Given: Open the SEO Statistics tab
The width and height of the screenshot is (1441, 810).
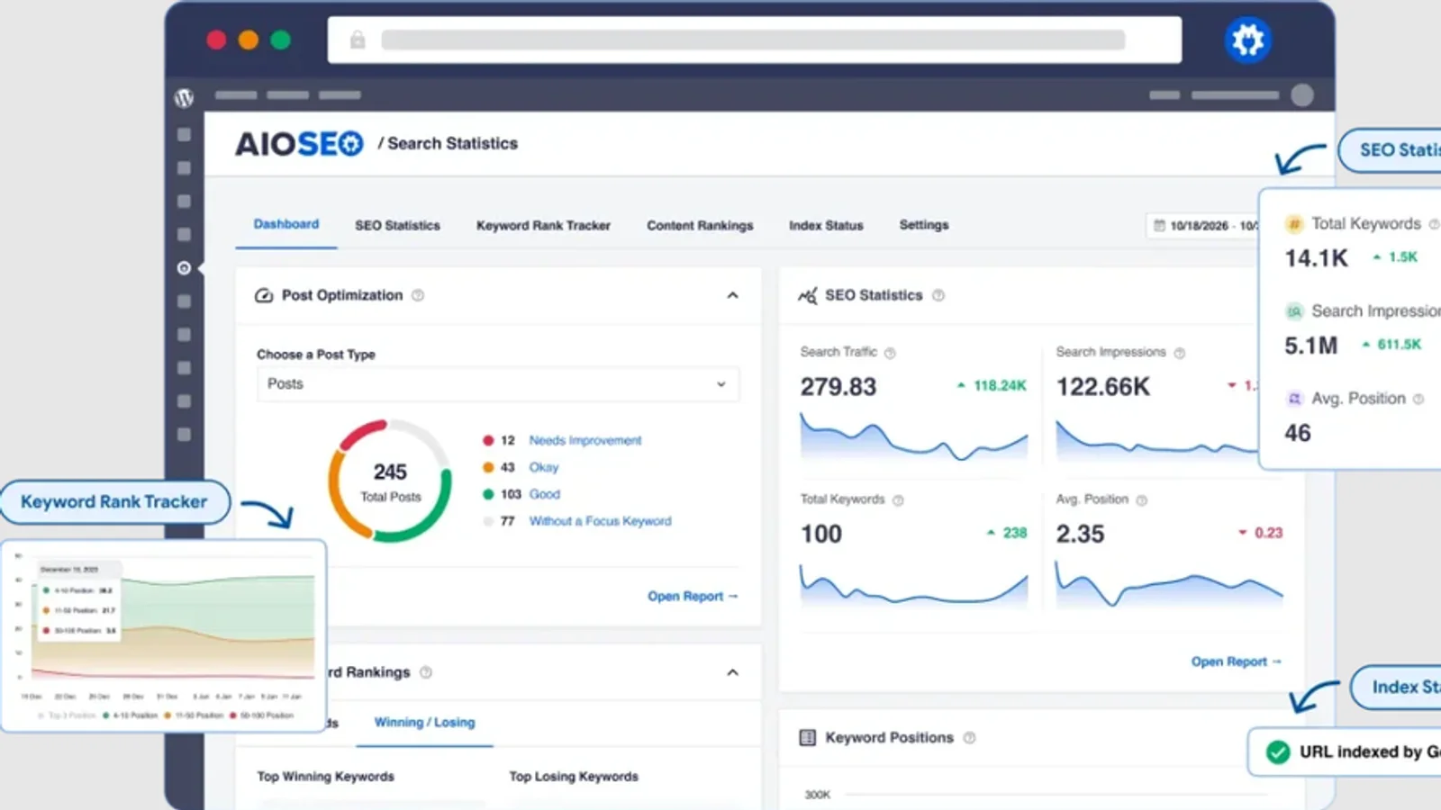Looking at the screenshot, I should click(397, 226).
